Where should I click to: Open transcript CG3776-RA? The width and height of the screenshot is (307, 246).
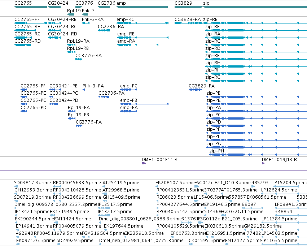89,56
